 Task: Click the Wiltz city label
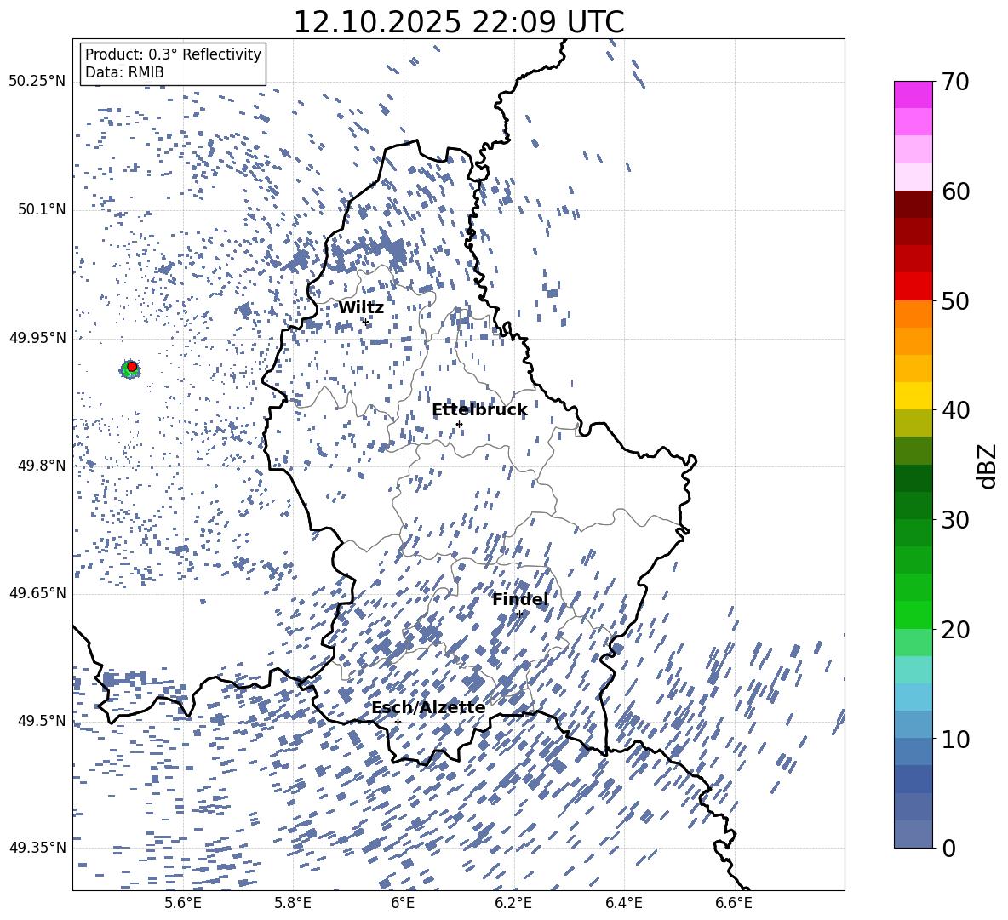tap(361, 308)
